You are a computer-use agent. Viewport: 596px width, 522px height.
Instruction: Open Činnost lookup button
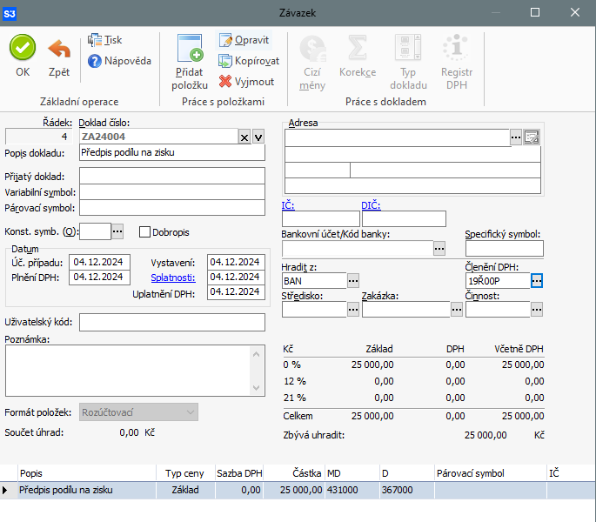tap(536, 310)
